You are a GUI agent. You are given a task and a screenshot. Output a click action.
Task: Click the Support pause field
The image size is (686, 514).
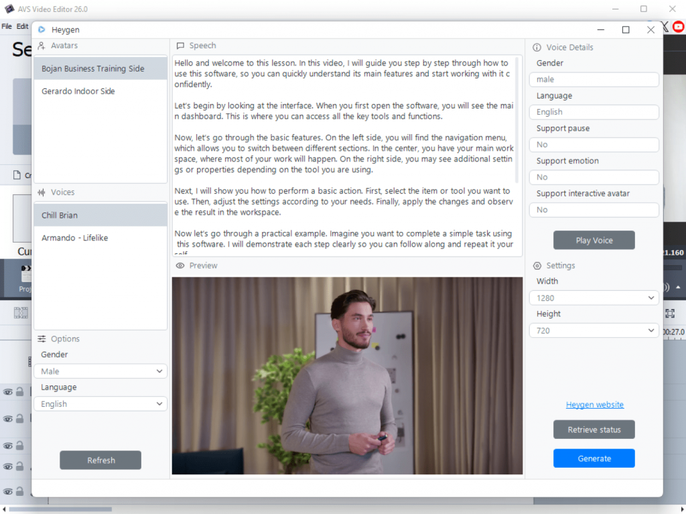[594, 145]
